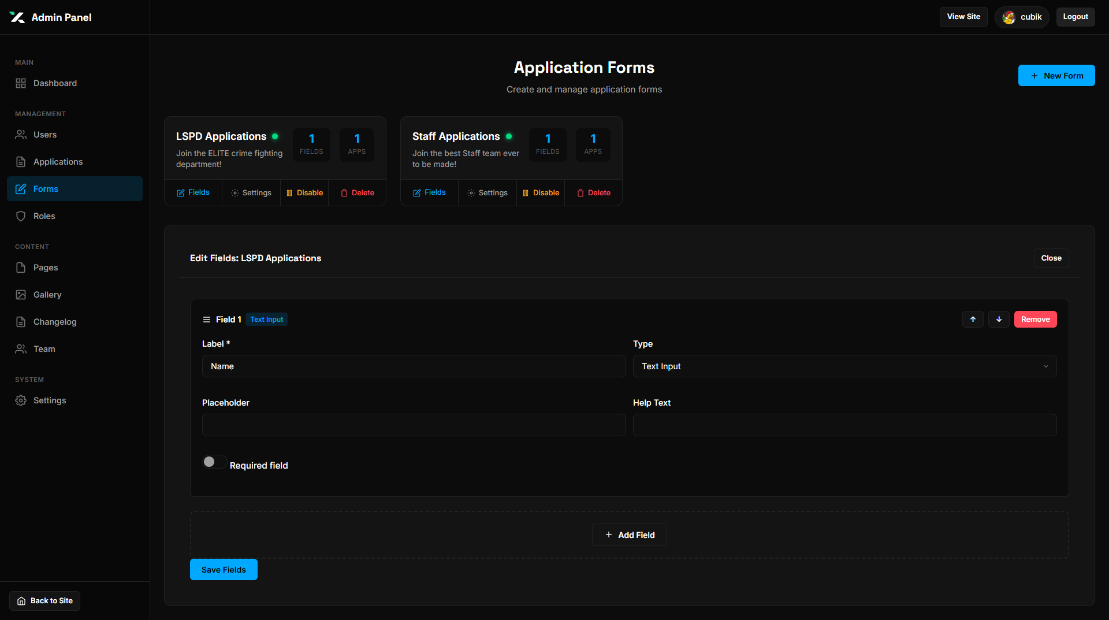Click Back to Site button
The image size is (1109, 620).
(44, 601)
